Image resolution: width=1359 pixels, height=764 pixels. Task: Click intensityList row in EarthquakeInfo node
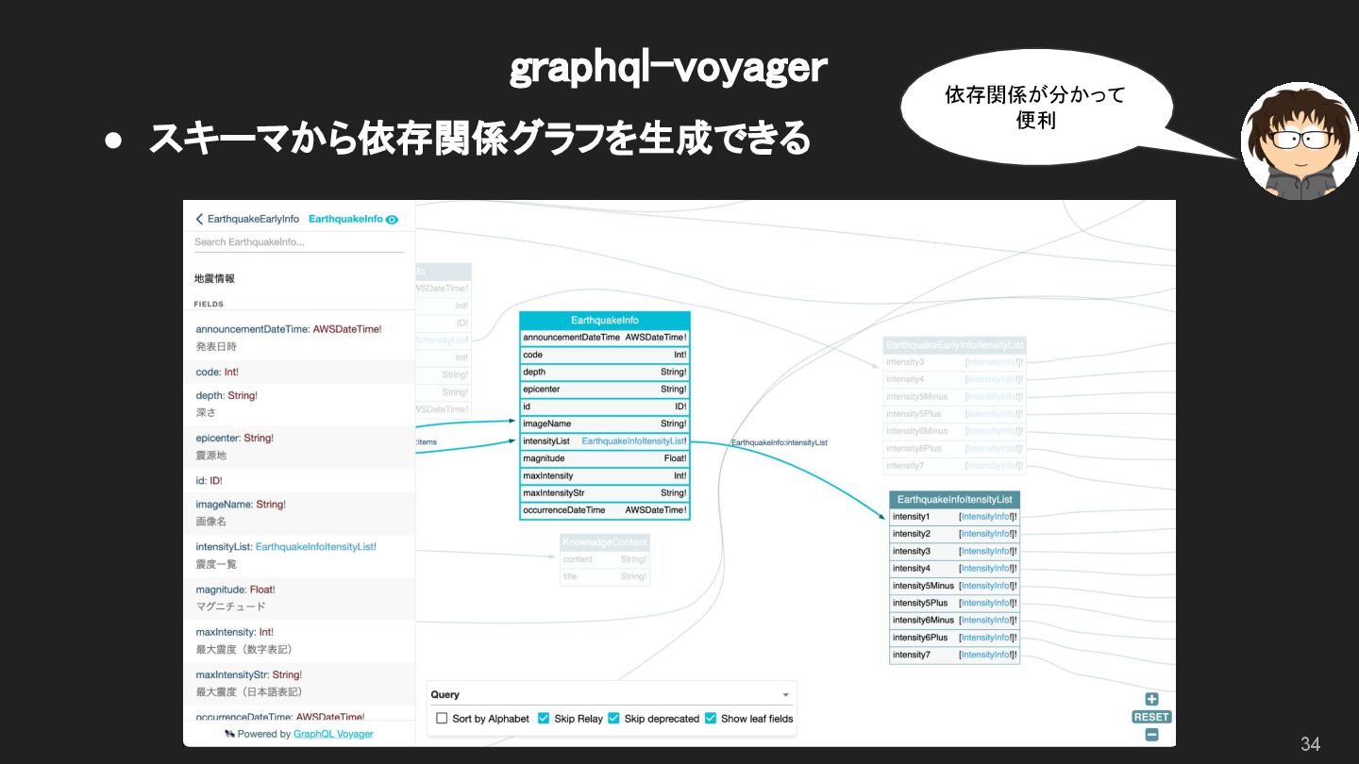(x=605, y=440)
